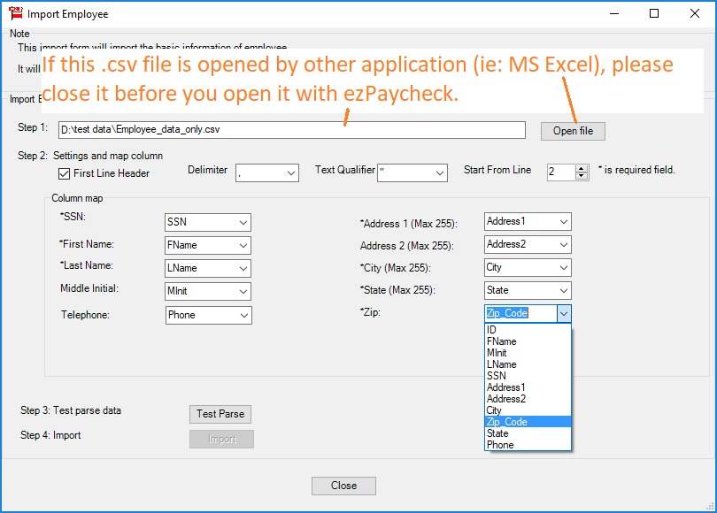Expand the First Name column dropdown
The image size is (717, 513).
(x=243, y=246)
